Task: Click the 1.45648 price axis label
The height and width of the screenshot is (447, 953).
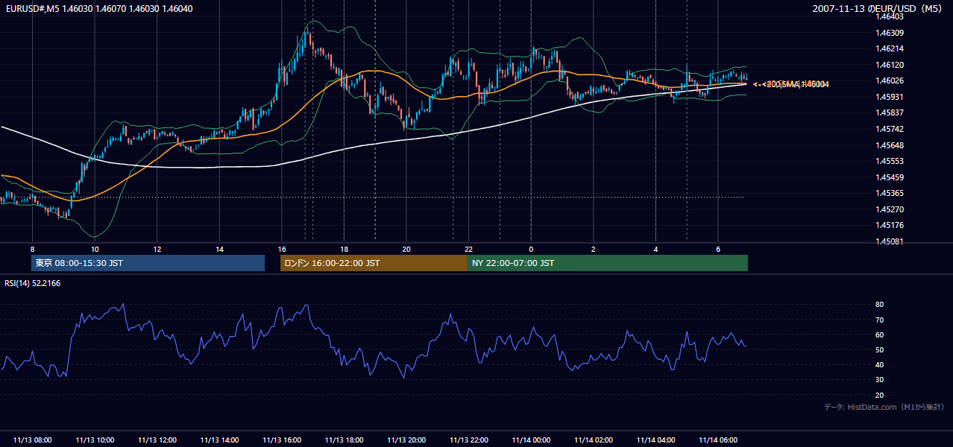Action: click(890, 145)
